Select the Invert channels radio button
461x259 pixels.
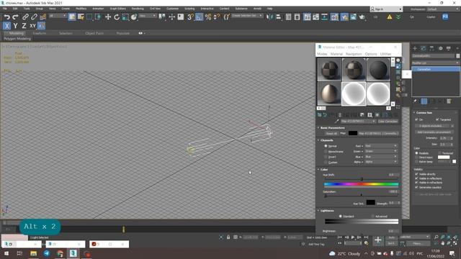coord(326,157)
